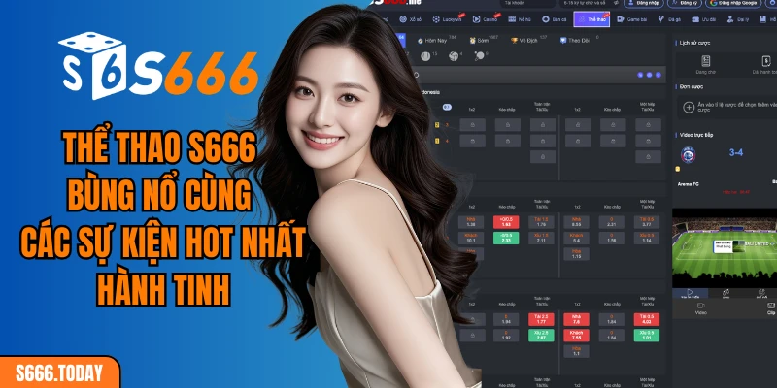
Task: Select Xỉu 1.5 odds 2.11
Action: 541,238
